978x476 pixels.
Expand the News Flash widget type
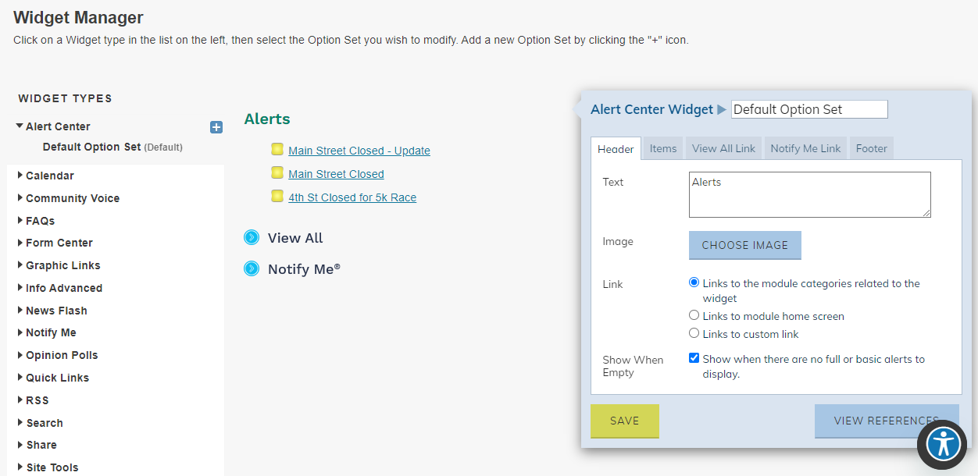[x=20, y=311]
